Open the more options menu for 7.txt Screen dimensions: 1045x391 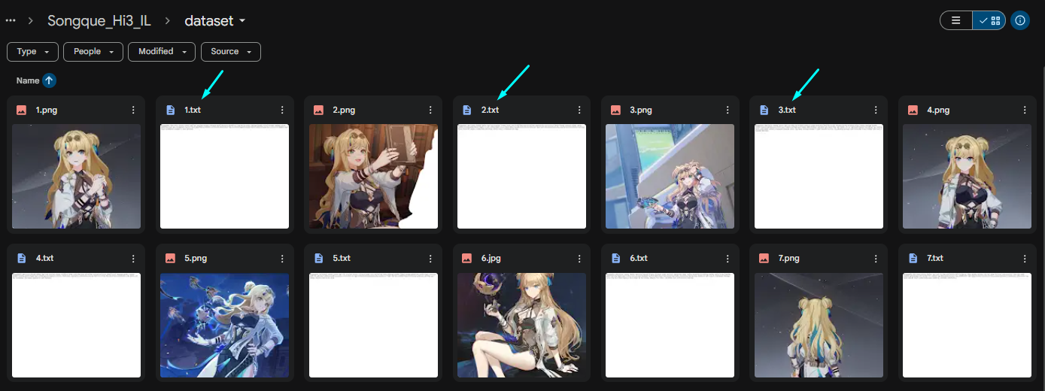[1025, 258]
